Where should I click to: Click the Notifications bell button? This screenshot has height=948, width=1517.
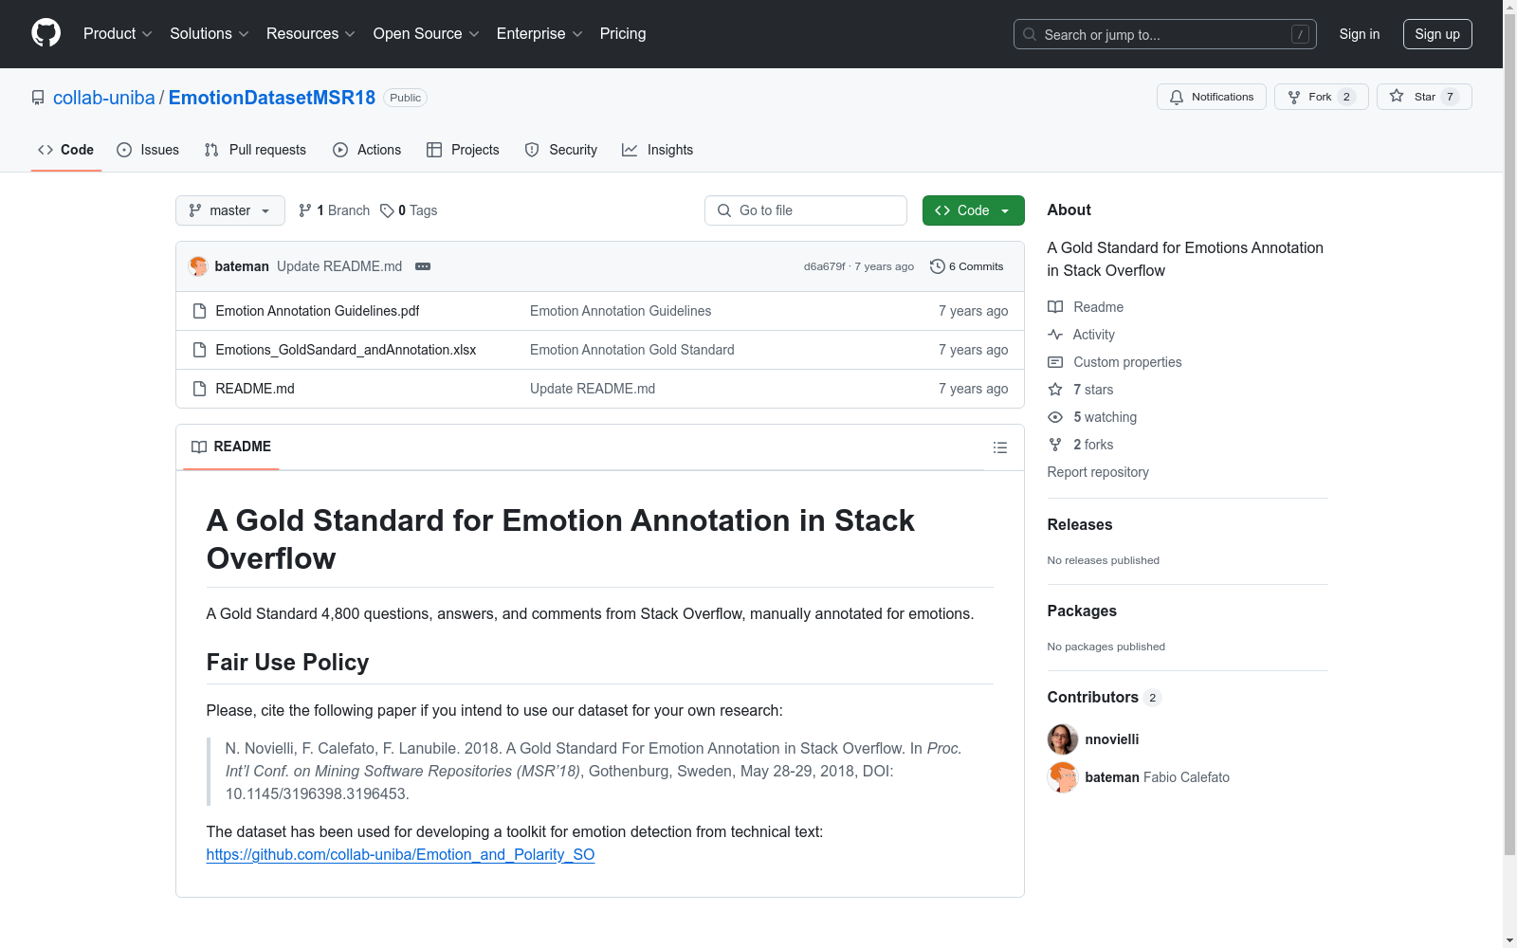tap(1212, 97)
